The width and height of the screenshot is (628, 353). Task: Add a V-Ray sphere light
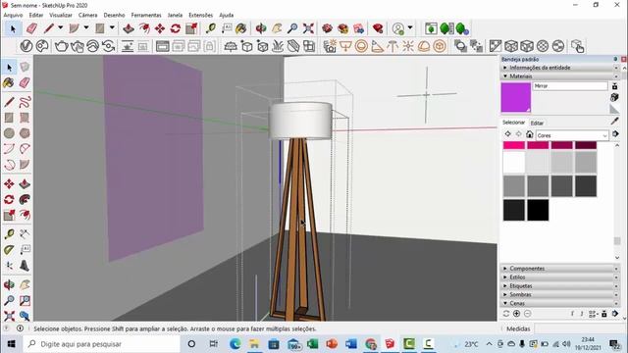(361, 46)
